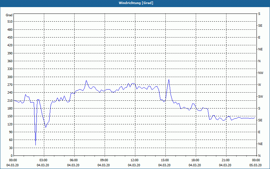Click the 0 degree label on the left axis
Screen dimensions: 270x169
pyautogui.click(x=12, y=156)
